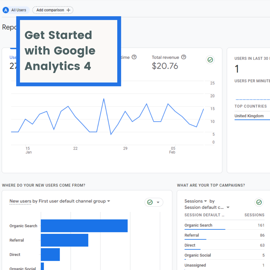
Task: Click Direct bar chart label
Action: (15, 254)
